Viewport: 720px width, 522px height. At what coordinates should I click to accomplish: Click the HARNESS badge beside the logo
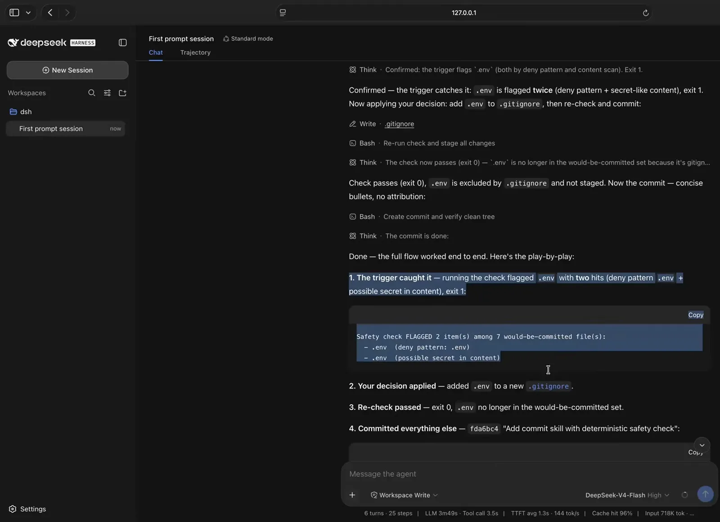pyautogui.click(x=83, y=43)
